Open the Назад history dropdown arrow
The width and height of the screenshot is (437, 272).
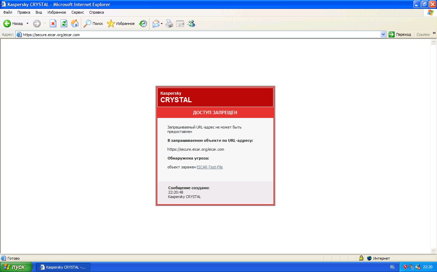(x=27, y=24)
